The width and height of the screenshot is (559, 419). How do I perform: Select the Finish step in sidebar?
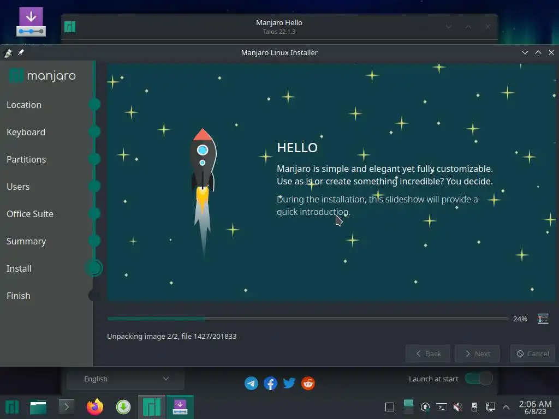(19, 296)
